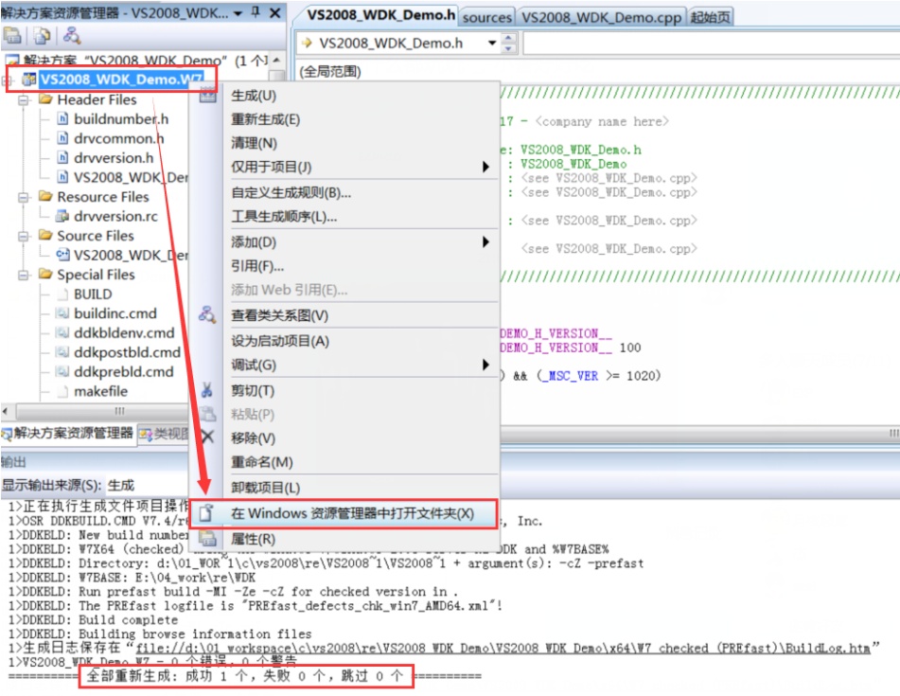Click the class diagram icon in context menu
Viewport: 900px width, 696px height.
(207, 314)
